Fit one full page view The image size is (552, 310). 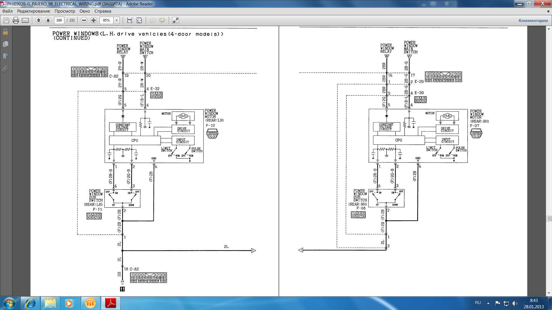click(139, 20)
